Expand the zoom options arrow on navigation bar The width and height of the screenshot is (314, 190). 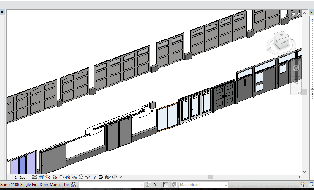click(x=296, y=88)
